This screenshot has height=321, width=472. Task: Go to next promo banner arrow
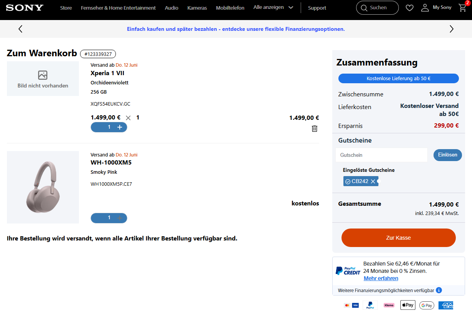click(x=452, y=29)
